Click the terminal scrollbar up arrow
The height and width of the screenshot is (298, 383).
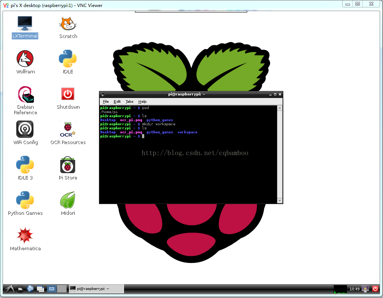pos(280,108)
